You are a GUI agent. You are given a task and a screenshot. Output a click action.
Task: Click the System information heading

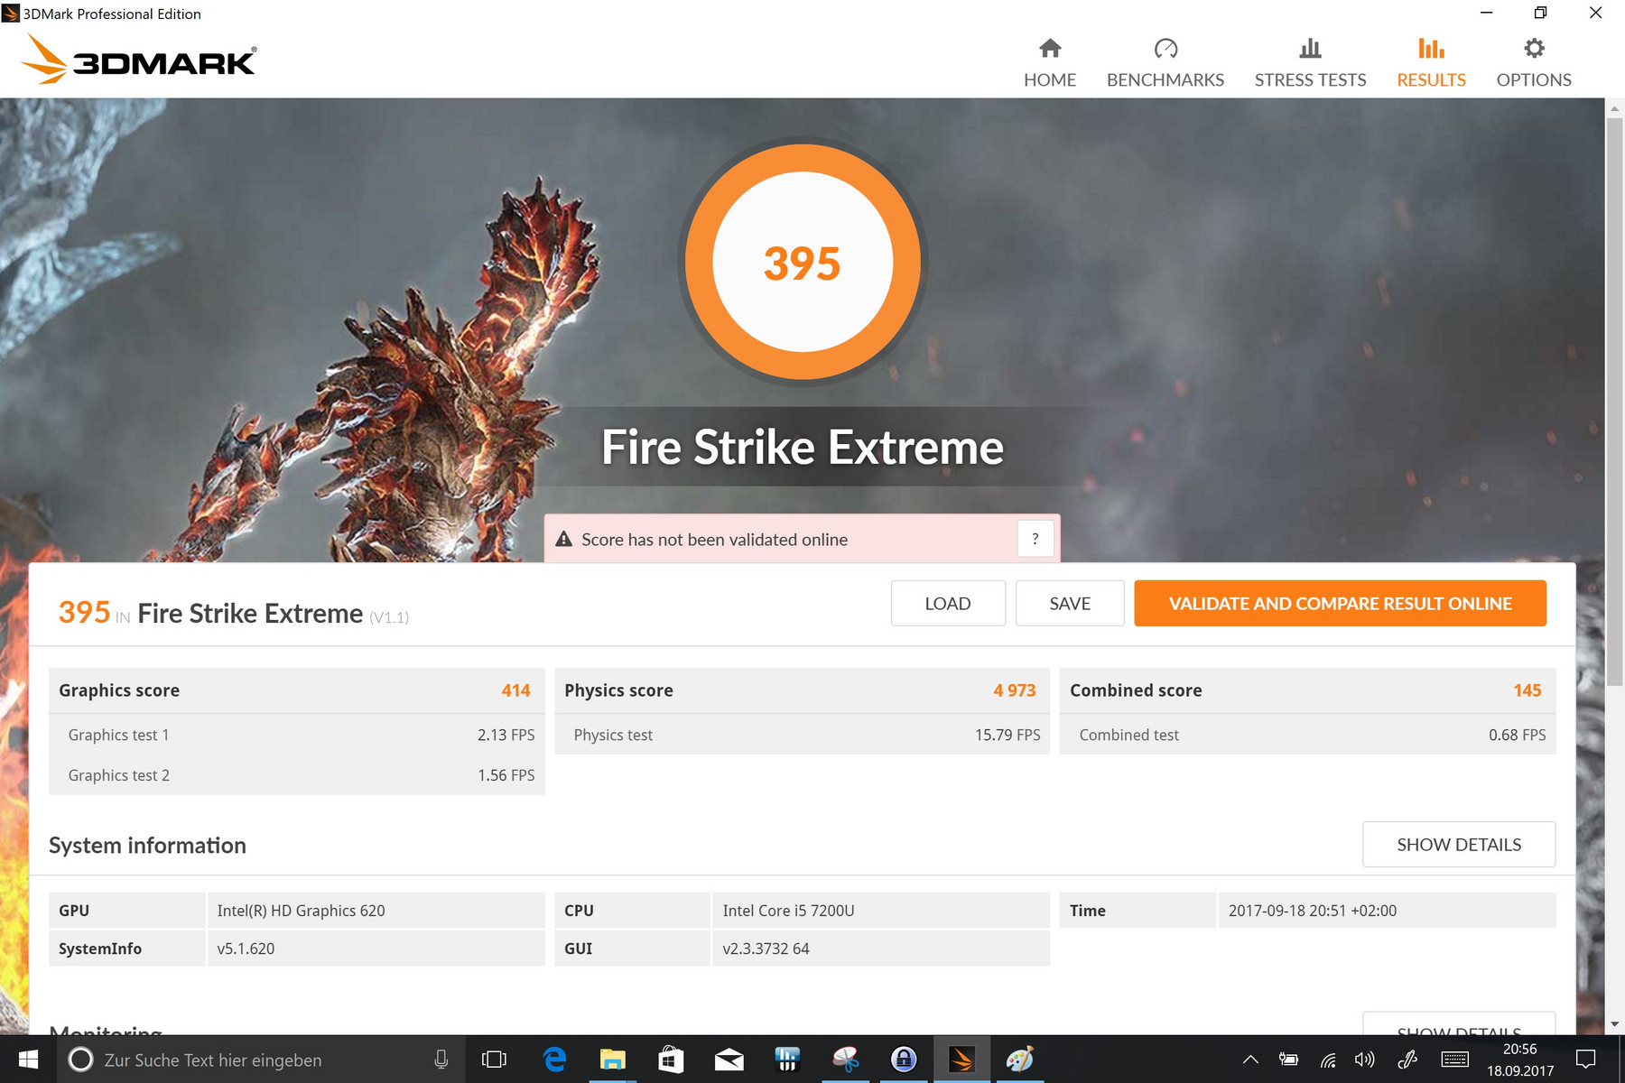pyautogui.click(x=147, y=845)
